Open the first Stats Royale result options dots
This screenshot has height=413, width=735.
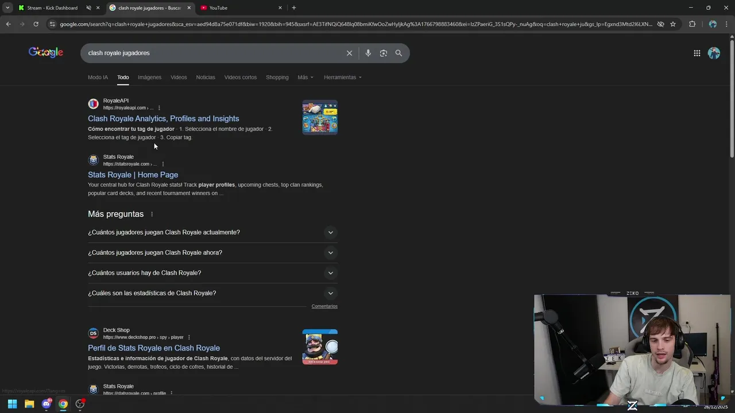pyautogui.click(x=163, y=164)
